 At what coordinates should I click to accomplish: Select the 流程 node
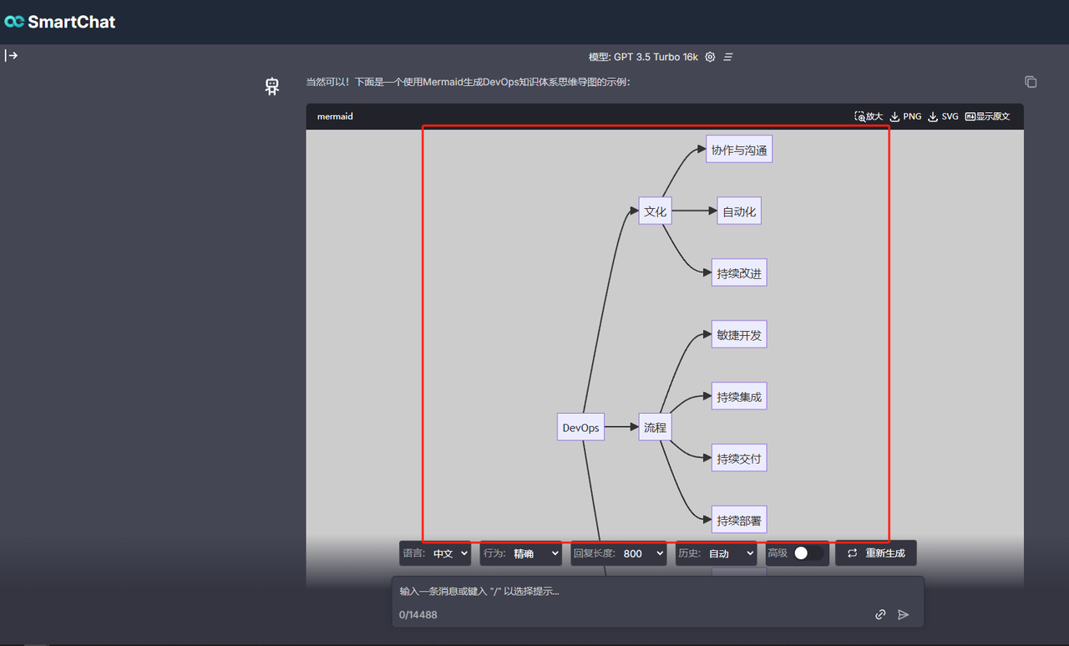tap(656, 427)
